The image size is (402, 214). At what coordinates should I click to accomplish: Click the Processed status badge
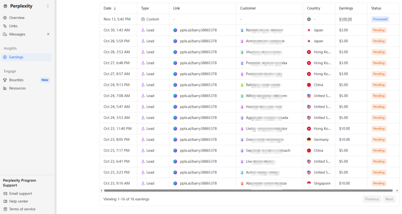pos(380,19)
